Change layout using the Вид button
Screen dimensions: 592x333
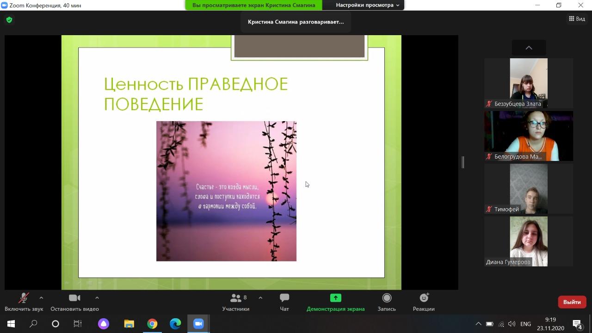tap(577, 19)
